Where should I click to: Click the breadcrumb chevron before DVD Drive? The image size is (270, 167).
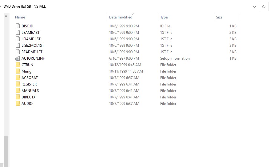(1, 6)
